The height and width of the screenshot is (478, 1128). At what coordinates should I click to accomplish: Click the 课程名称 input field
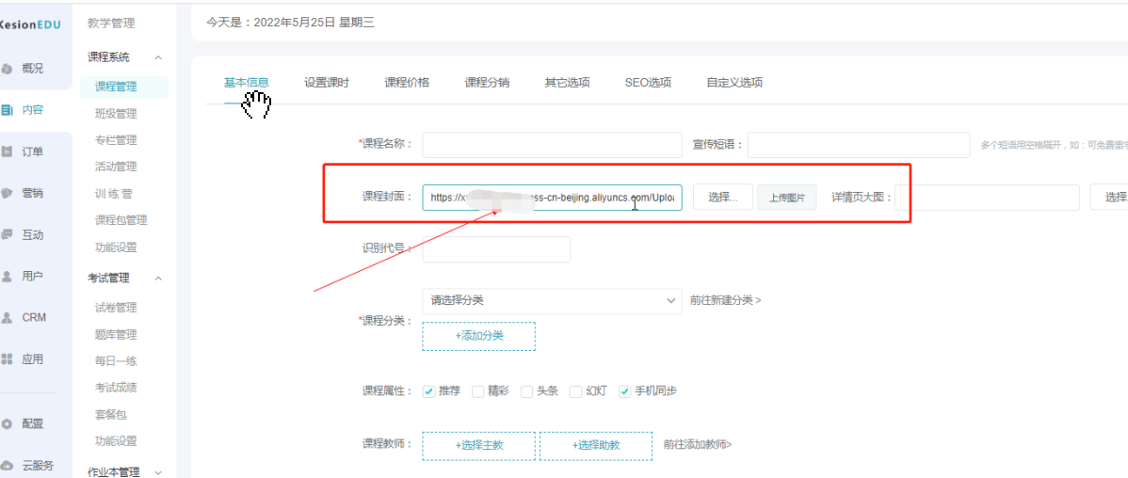click(x=551, y=144)
